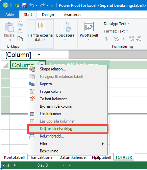Select Infoga kolumn menu item
The width and height of the screenshot is (147, 170).
click(68, 91)
